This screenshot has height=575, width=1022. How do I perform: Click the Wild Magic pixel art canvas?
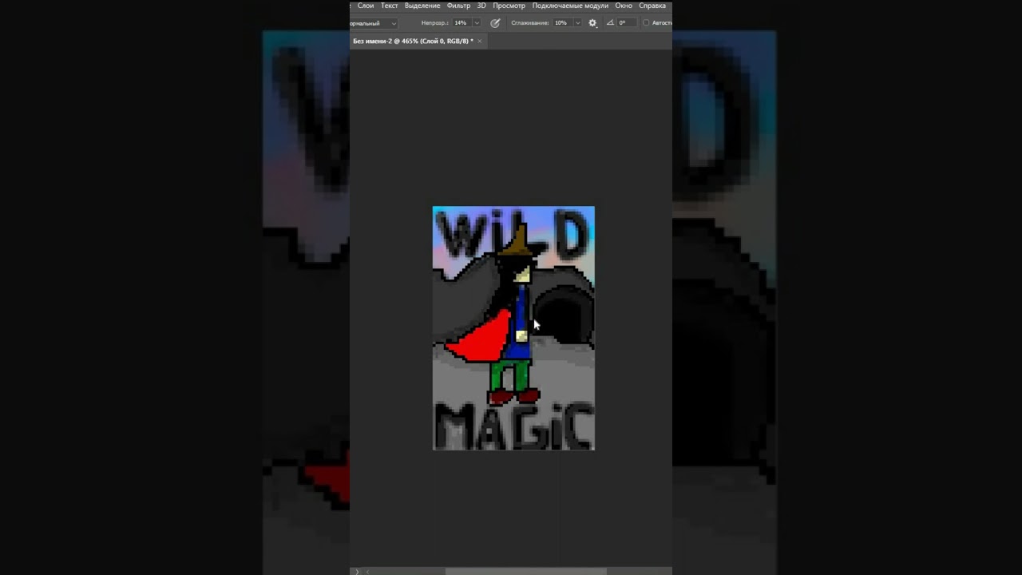pos(513,328)
